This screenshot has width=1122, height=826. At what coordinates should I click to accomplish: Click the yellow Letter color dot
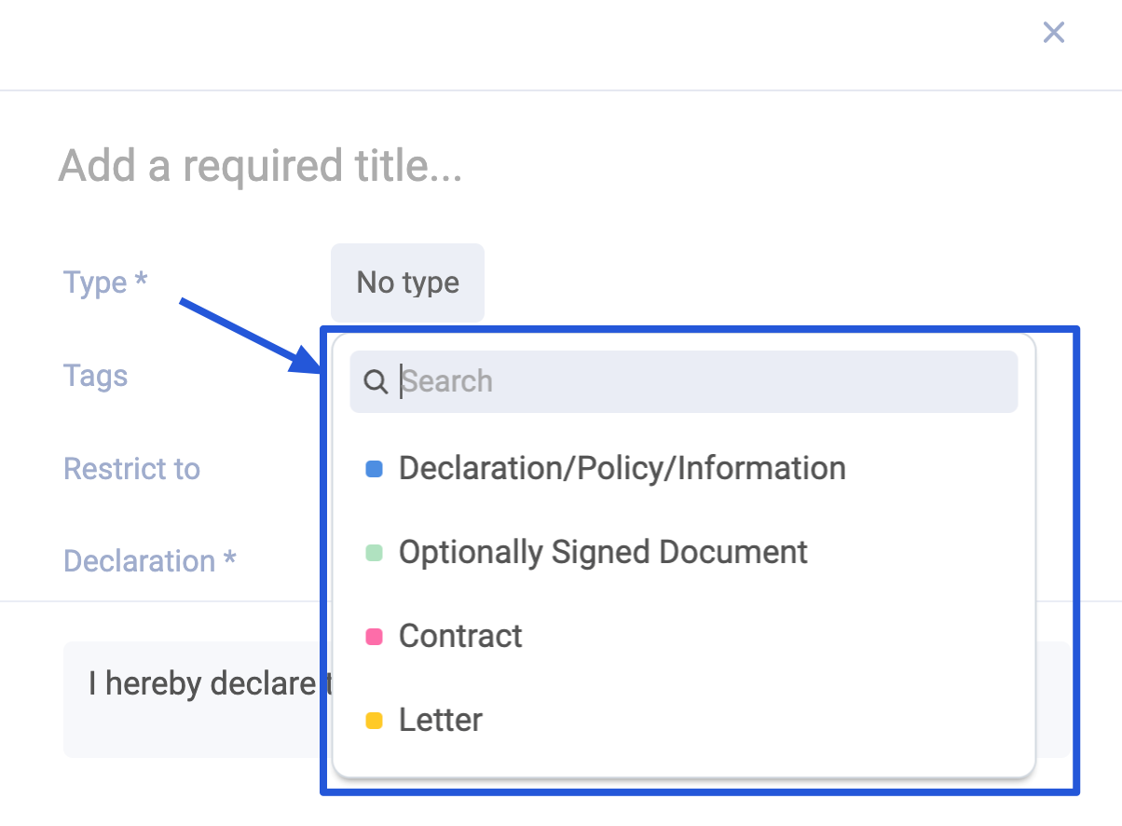pos(374,721)
